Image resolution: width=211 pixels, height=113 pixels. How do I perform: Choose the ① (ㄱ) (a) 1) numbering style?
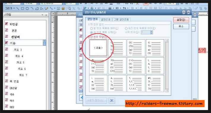tap(98, 66)
